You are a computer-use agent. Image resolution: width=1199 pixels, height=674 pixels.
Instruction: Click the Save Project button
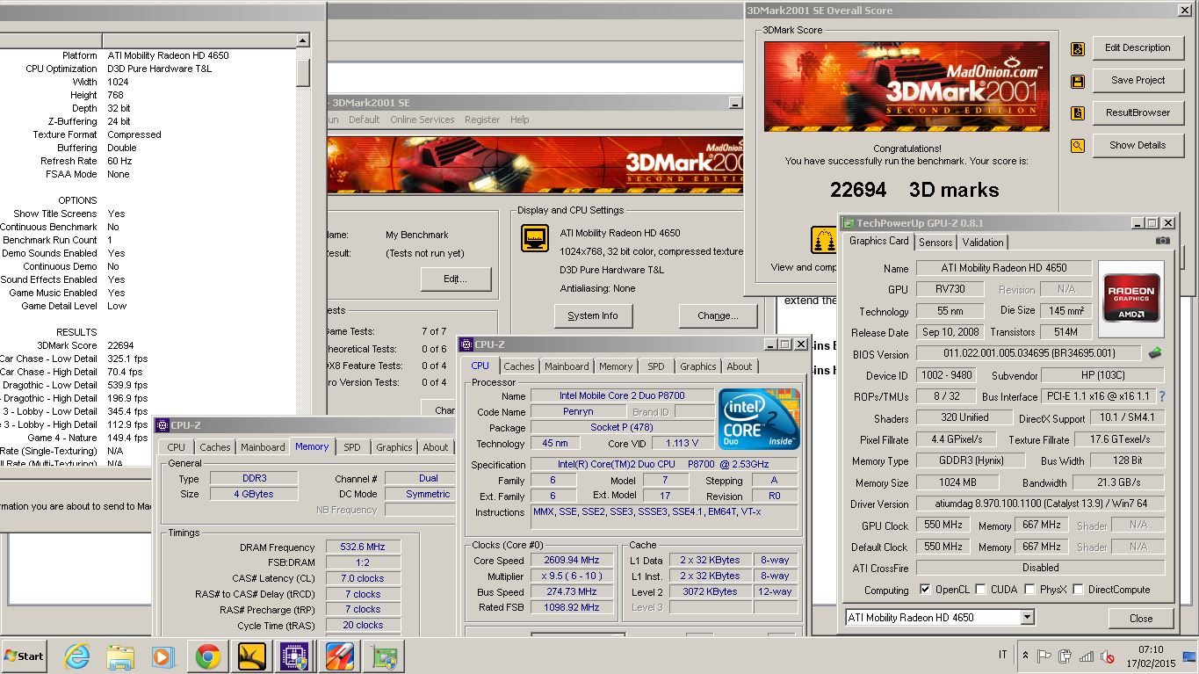pyautogui.click(x=1138, y=80)
